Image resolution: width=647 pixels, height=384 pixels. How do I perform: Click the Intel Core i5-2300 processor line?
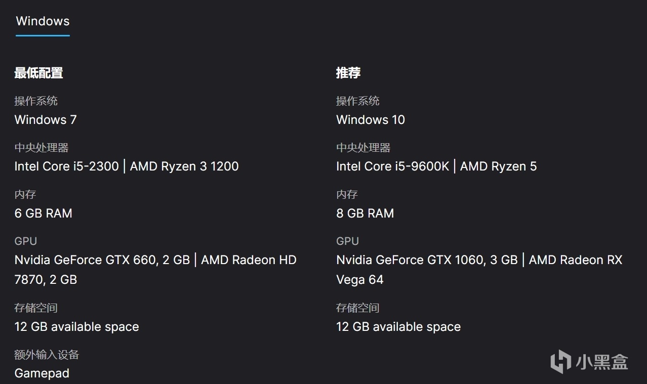(x=127, y=166)
